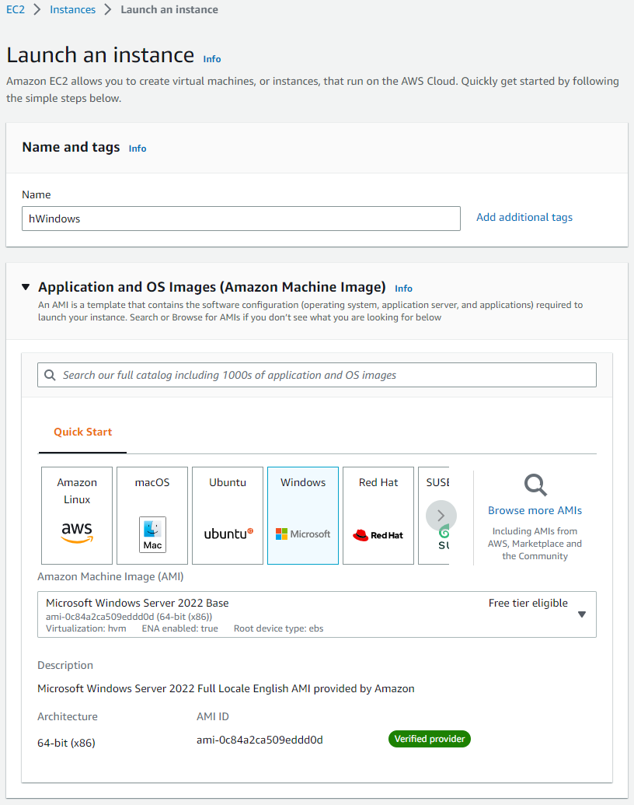The height and width of the screenshot is (805, 634).
Task: Click Add additional tags link
Action: coord(524,217)
